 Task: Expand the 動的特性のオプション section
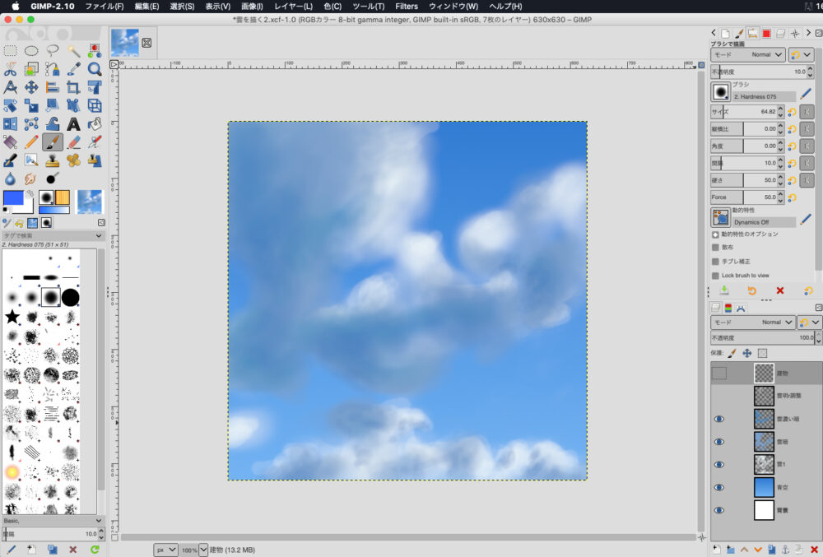tap(715, 234)
